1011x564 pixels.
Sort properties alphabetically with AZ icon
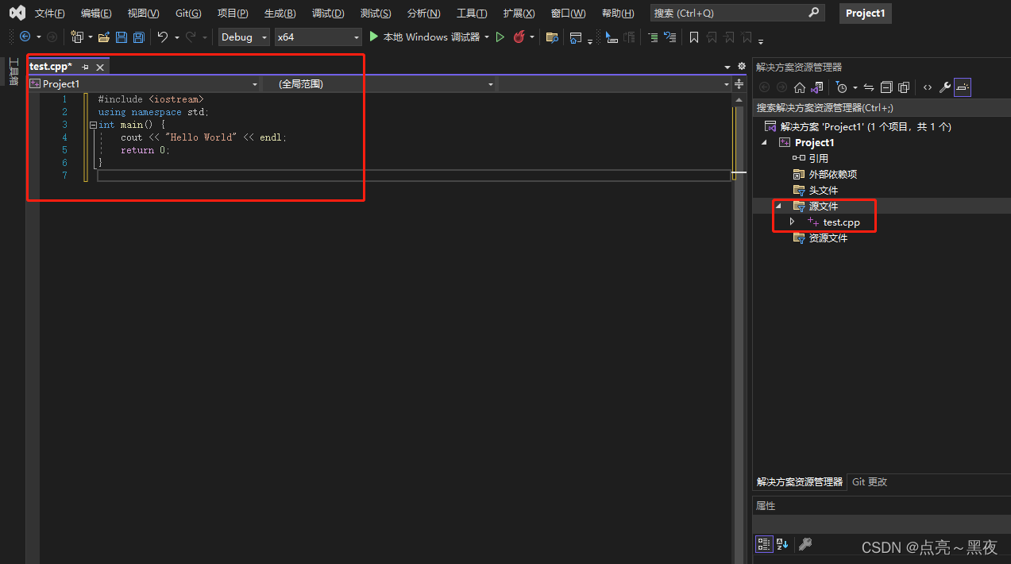pyautogui.click(x=783, y=544)
